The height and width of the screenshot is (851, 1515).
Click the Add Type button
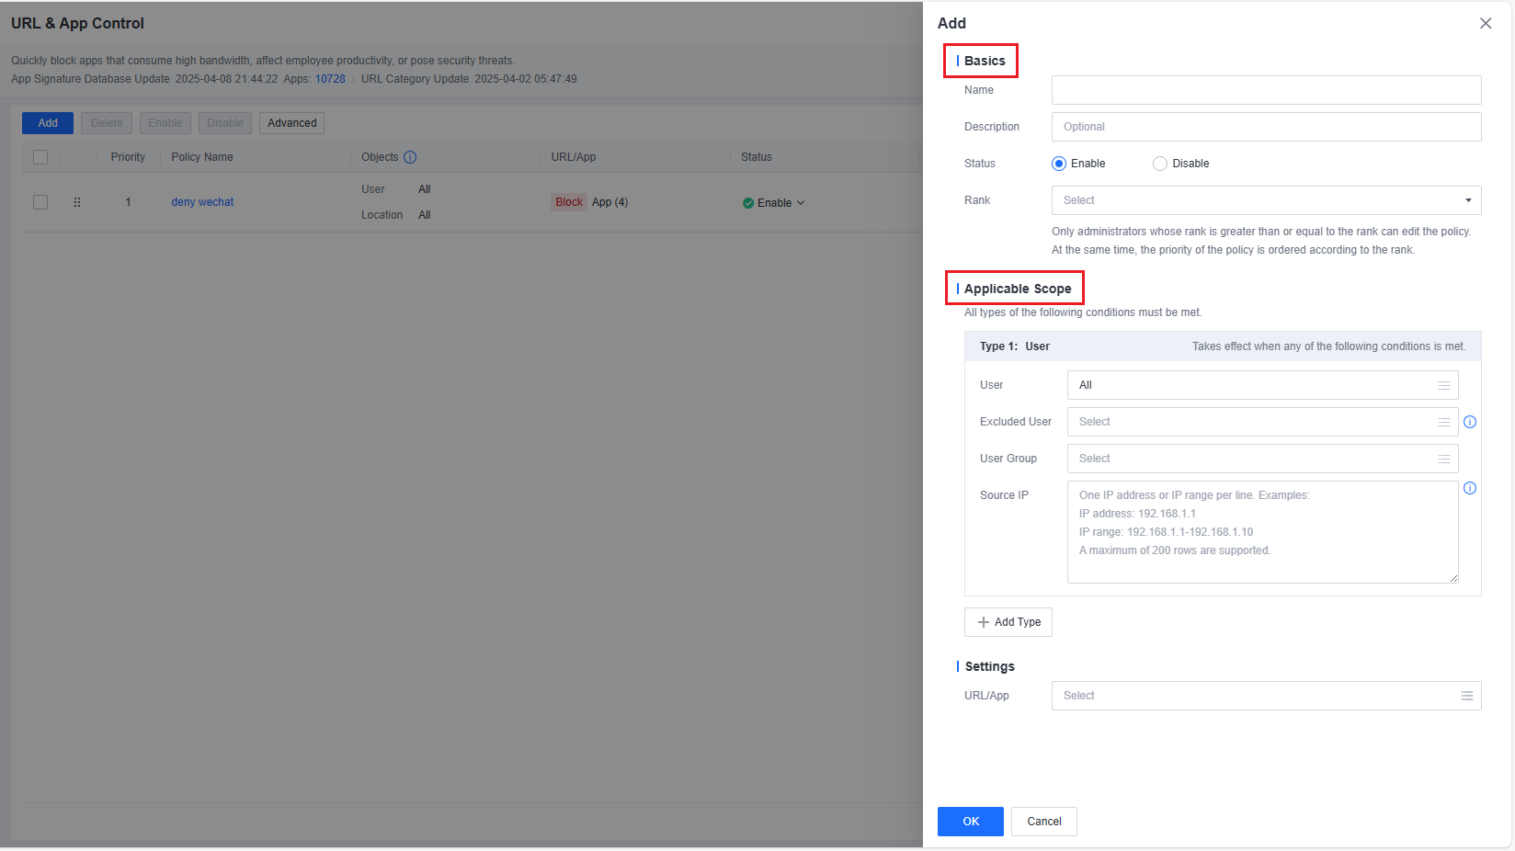click(1008, 622)
